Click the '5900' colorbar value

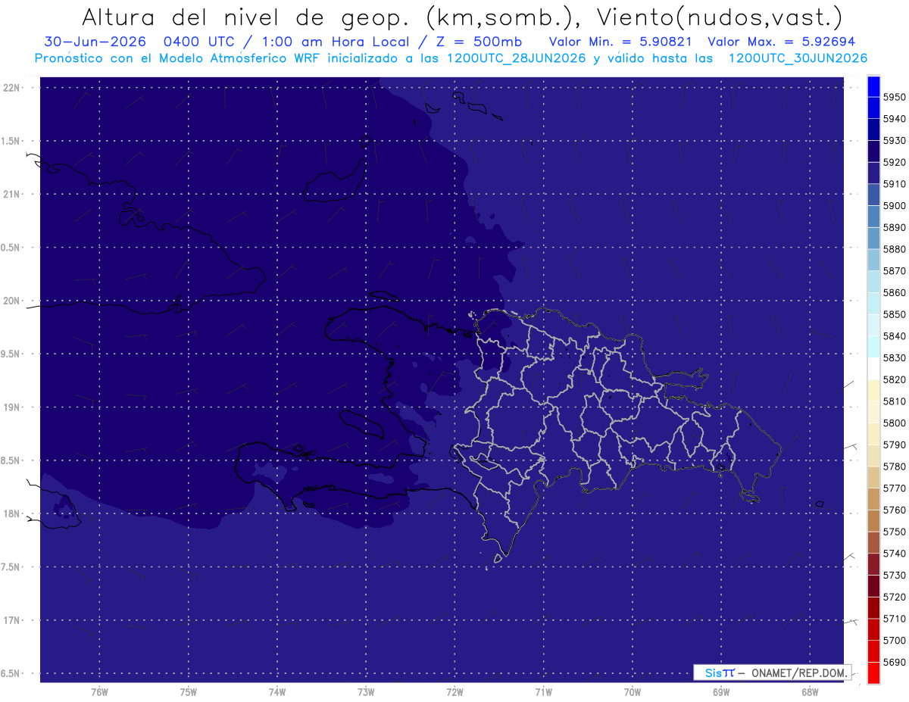click(x=895, y=205)
